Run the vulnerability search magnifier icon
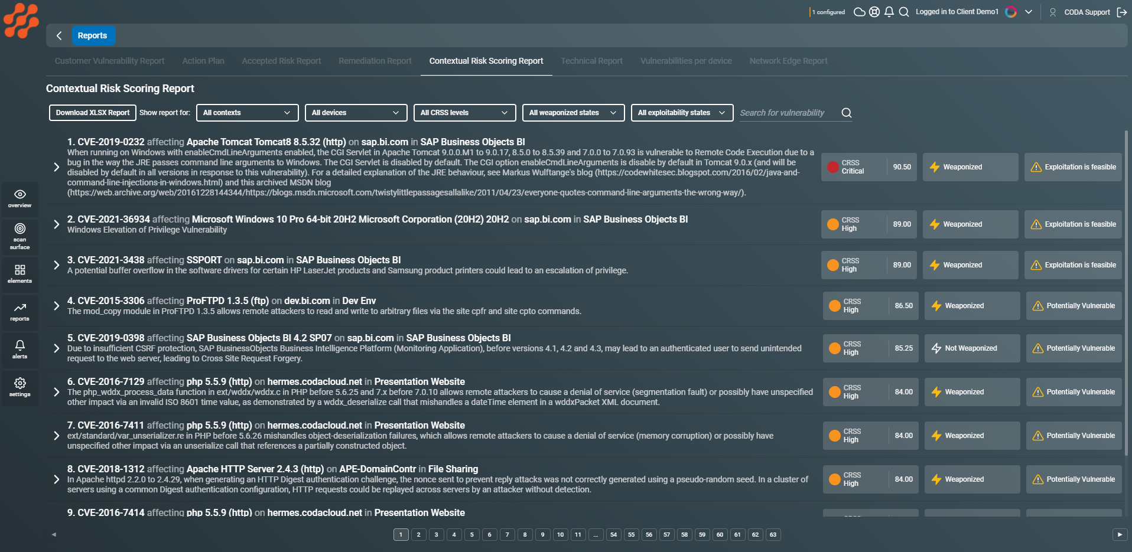The image size is (1132, 552). [x=847, y=113]
